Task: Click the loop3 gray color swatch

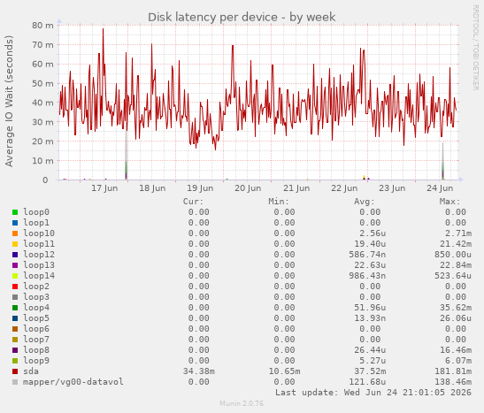Action: click(x=15, y=297)
